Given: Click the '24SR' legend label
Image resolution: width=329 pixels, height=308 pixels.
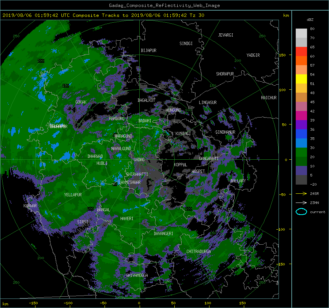Looking at the screenshot, I should (314, 193).
